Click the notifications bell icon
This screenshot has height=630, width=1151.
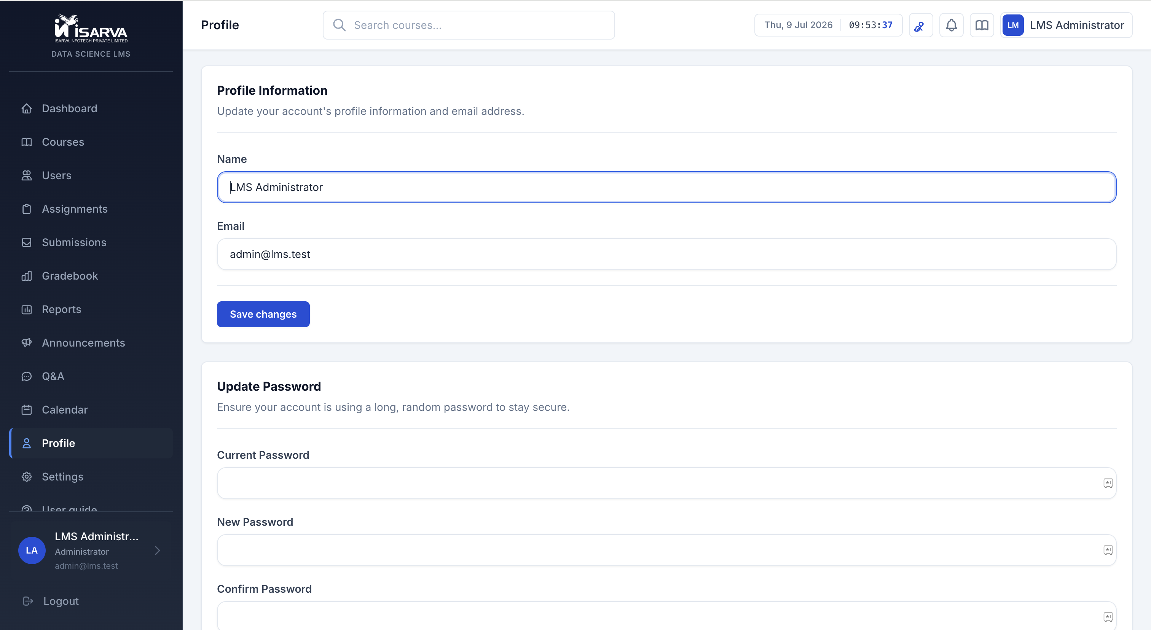951,25
